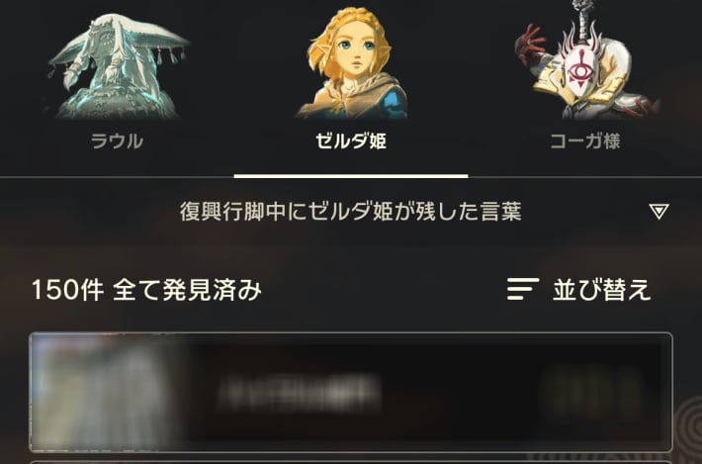Open the partially visible second list entry
Viewport: 702px width, 464px height.
351,462
